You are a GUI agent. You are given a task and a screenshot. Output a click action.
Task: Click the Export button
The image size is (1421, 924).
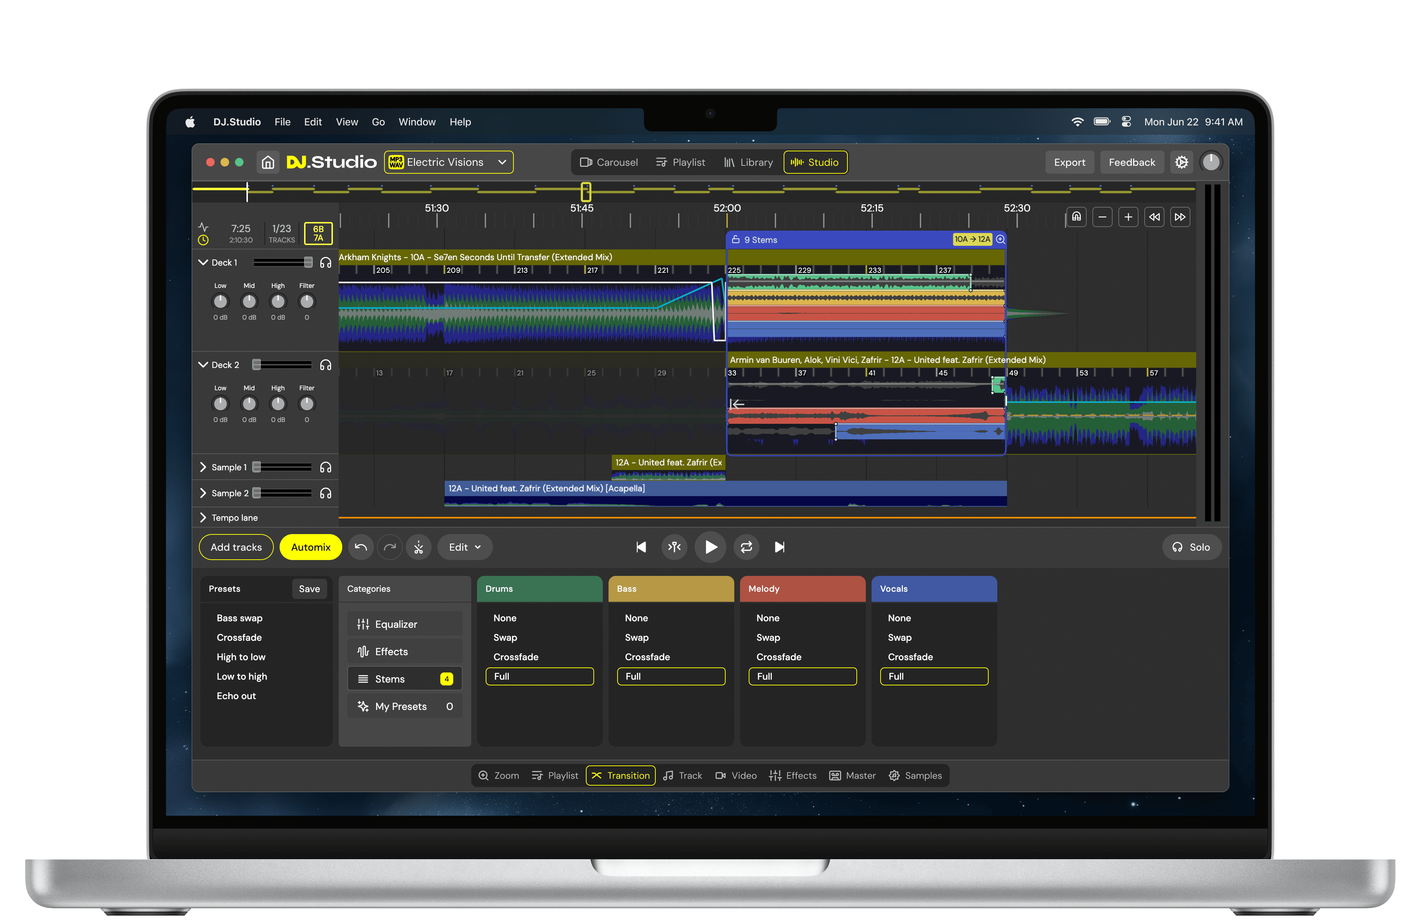tap(1069, 163)
